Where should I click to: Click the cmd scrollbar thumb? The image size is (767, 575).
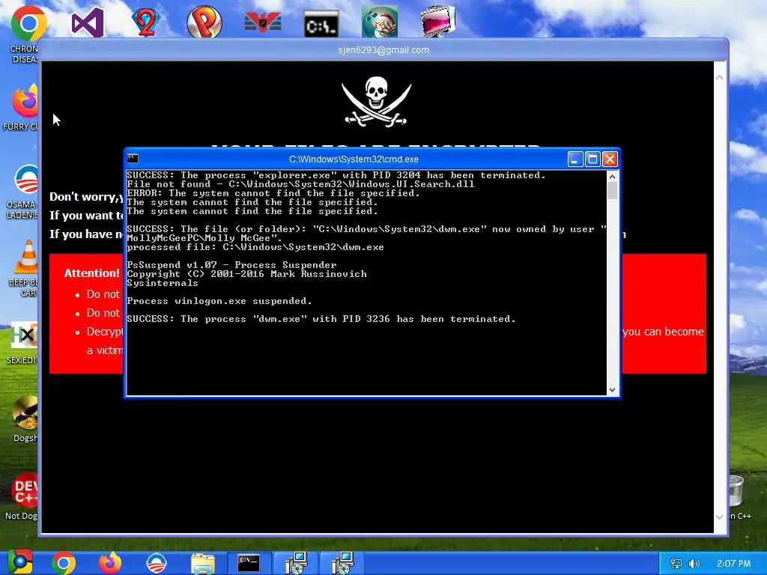(x=613, y=191)
